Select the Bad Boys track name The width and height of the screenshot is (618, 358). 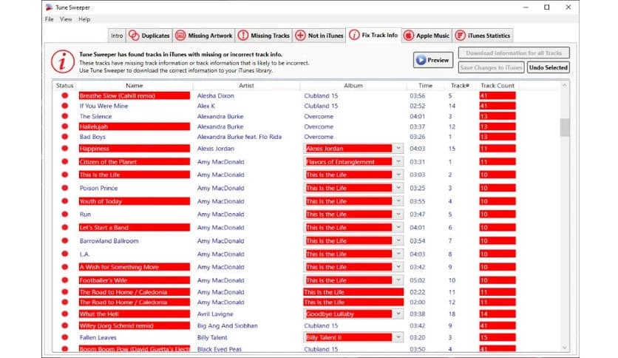pyautogui.click(x=92, y=137)
